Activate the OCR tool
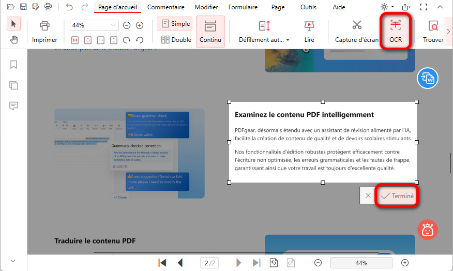Screen dimensions: 453x271 [396, 32]
